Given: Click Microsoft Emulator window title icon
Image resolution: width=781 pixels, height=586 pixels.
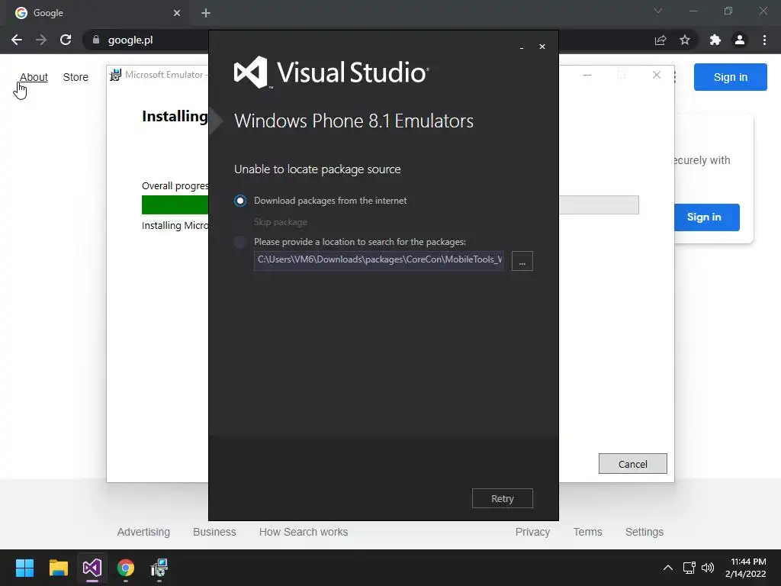Looking at the screenshot, I should coord(115,76).
